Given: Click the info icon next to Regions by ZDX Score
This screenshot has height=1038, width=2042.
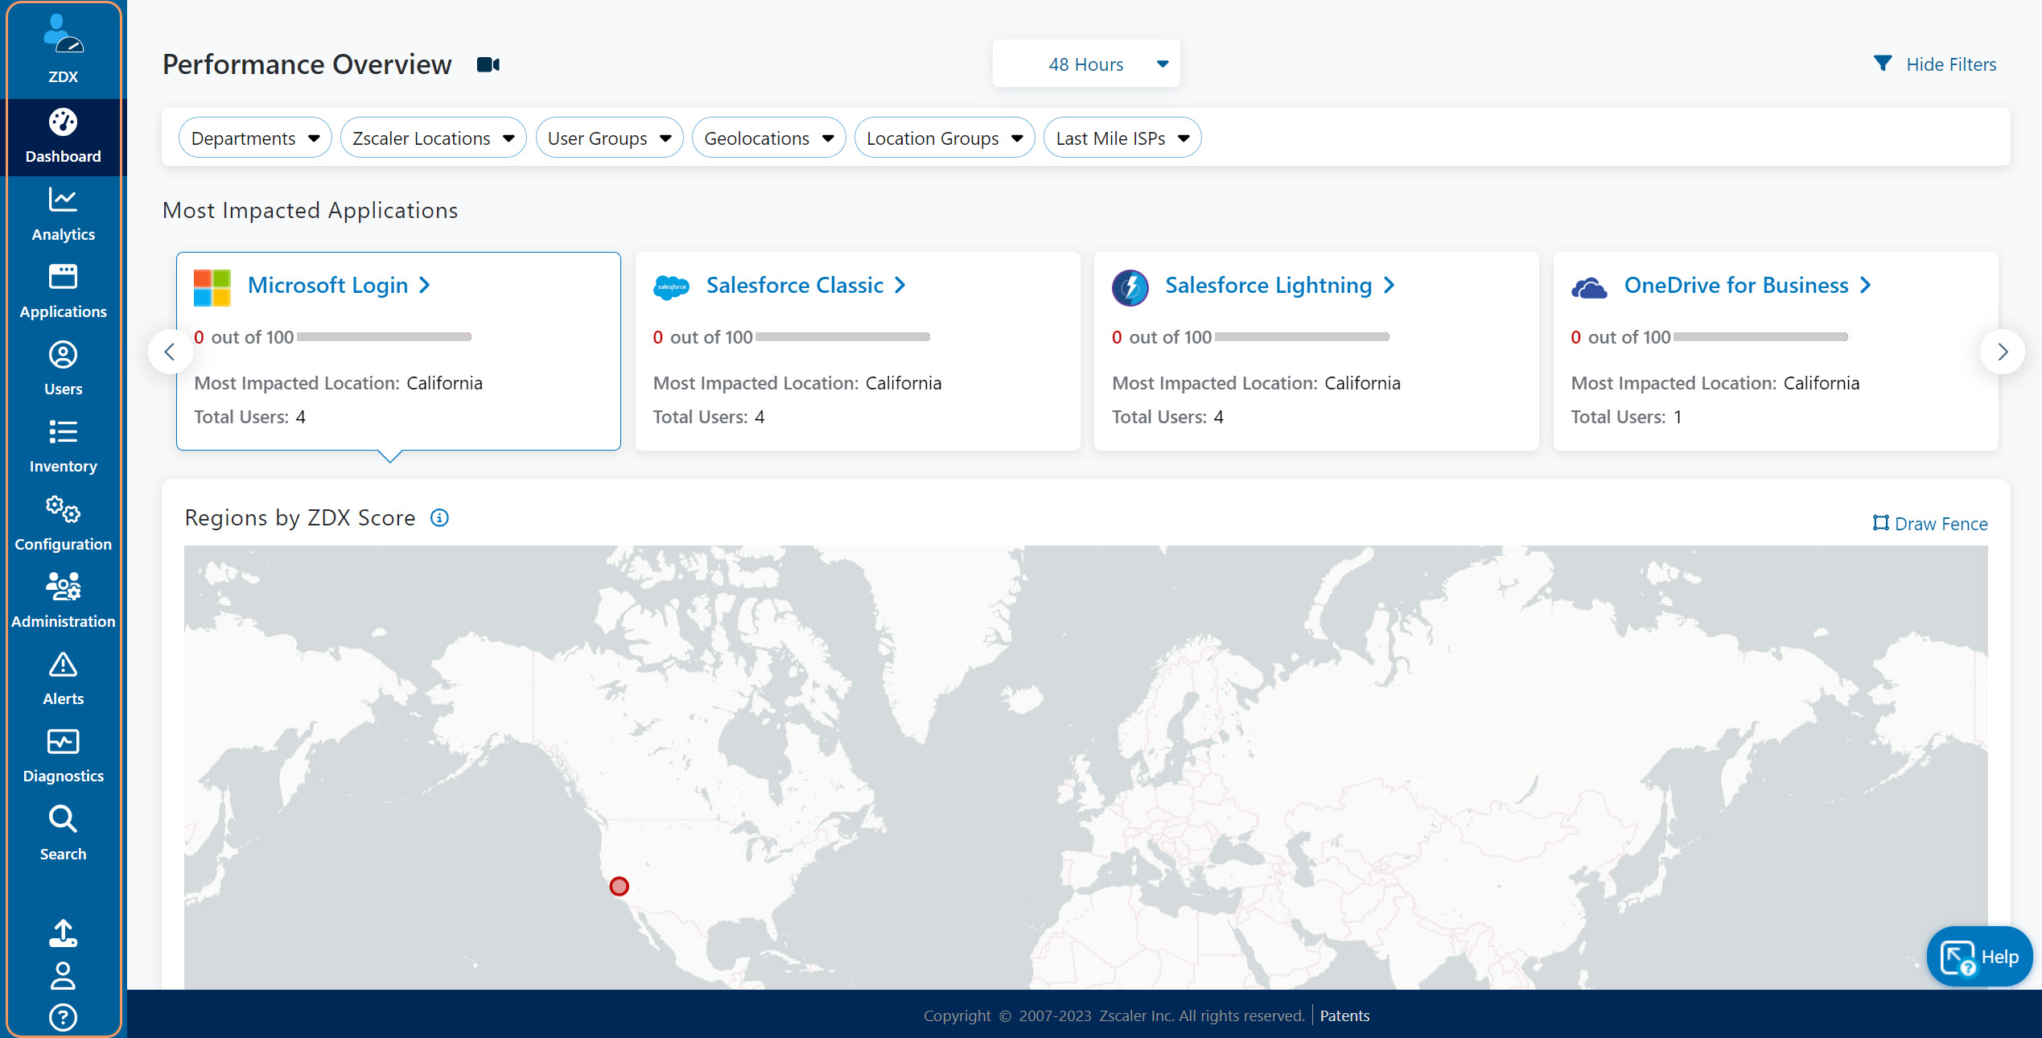Looking at the screenshot, I should point(439,518).
